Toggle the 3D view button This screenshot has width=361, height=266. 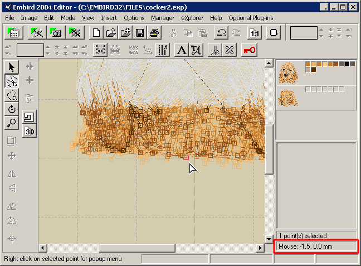tap(30, 132)
